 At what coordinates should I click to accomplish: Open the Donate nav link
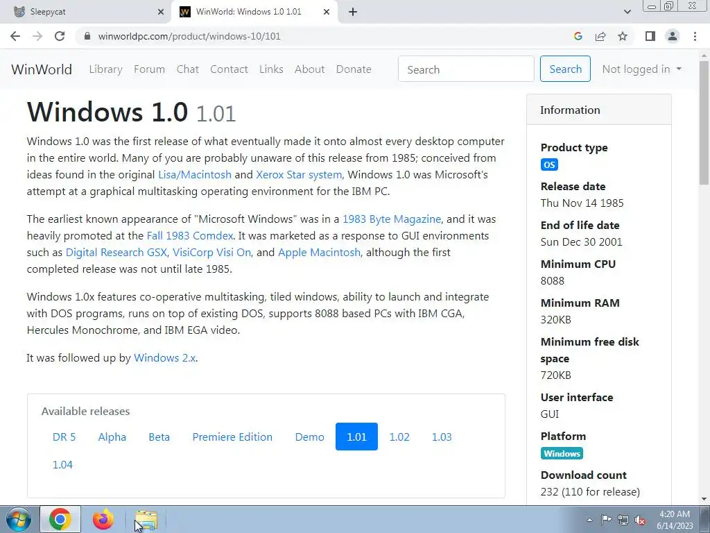[354, 69]
